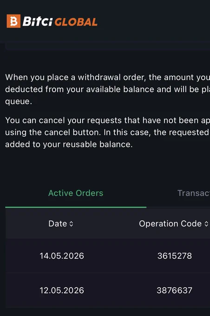Click the collapsed panel bar below the header
Screen dimensions: 210x316
(x=108, y=46)
